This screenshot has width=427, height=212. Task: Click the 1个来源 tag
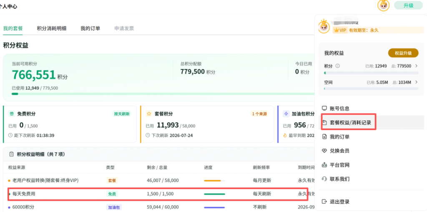(x=259, y=114)
